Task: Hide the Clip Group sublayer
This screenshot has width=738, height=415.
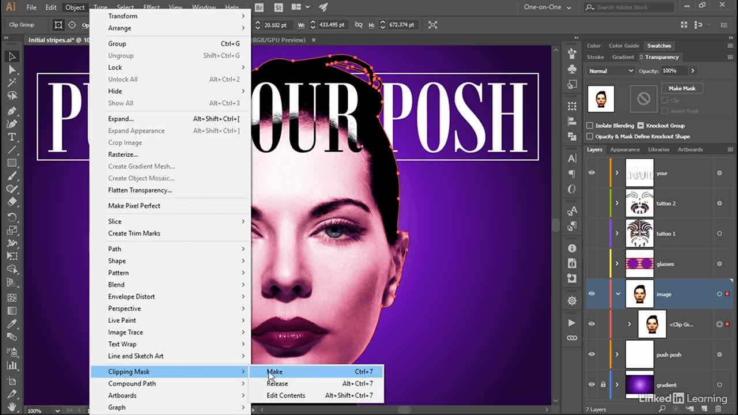Action: pos(592,324)
